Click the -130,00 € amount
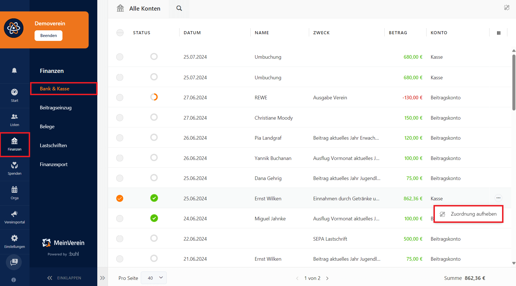Screen dimensions: 516x286 click(x=412, y=98)
